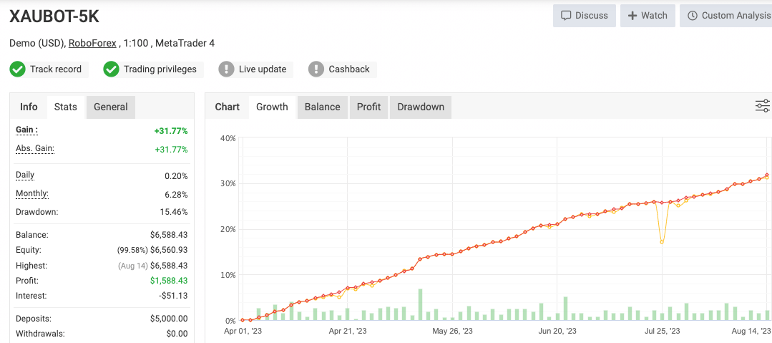
Task: Click the Cashback badge text
Action: (x=349, y=69)
